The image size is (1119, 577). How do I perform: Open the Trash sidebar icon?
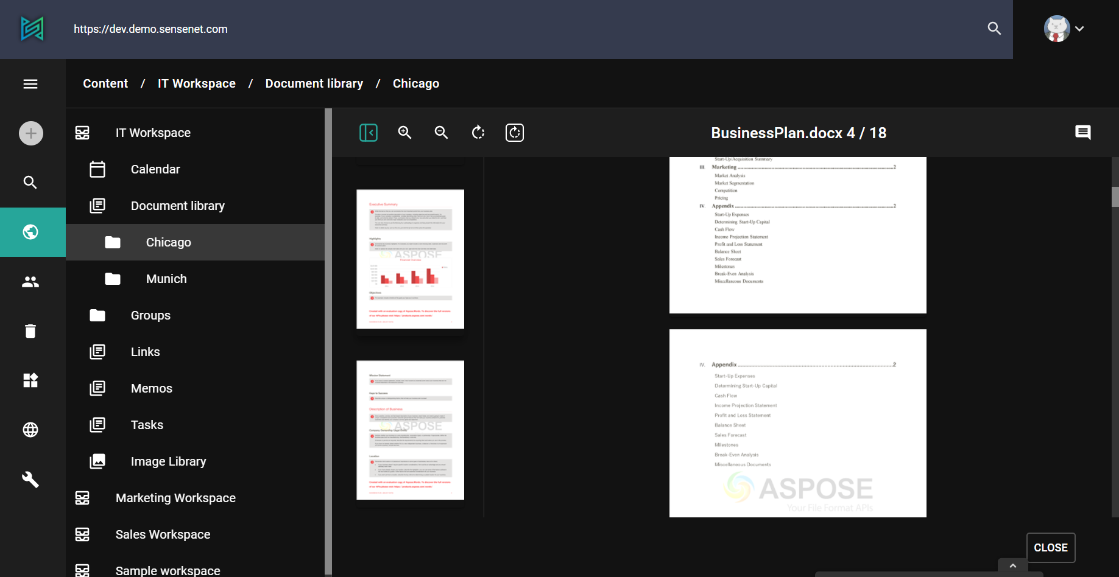click(x=30, y=331)
